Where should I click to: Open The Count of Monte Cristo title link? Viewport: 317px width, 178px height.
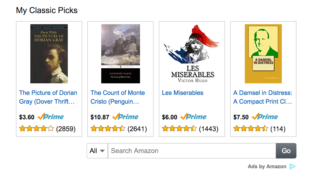click(118, 97)
